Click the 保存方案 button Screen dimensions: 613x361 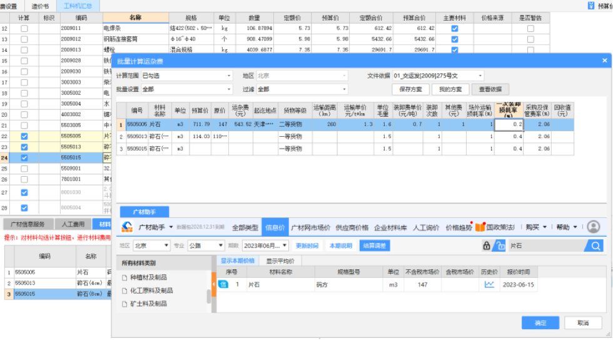(410, 89)
